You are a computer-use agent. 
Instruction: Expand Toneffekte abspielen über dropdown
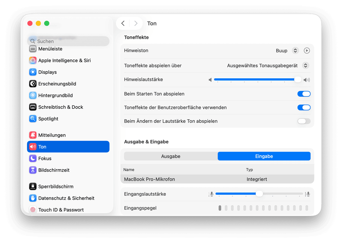tap(305, 65)
